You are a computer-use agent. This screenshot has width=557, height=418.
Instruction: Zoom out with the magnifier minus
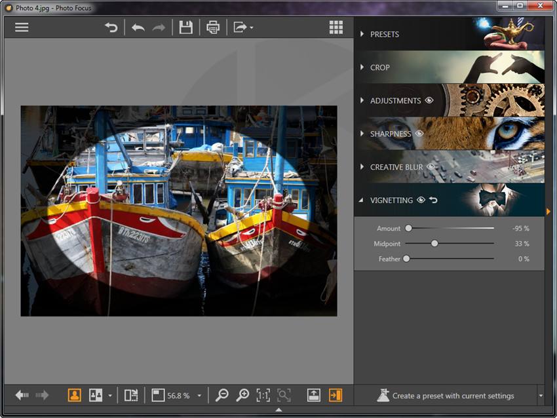click(222, 395)
